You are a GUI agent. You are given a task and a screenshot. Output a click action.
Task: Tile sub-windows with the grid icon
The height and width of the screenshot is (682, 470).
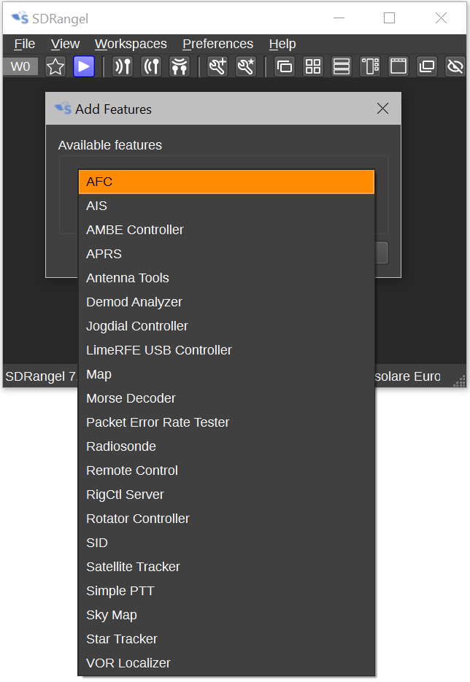(313, 66)
